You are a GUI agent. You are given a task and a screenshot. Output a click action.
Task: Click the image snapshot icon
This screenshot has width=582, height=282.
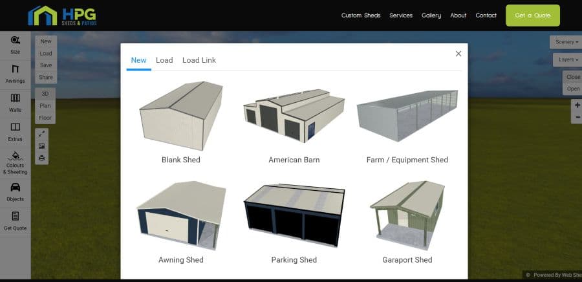[41, 146]
